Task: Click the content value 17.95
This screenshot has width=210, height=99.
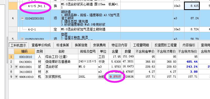Action: [x=115, y=57]
